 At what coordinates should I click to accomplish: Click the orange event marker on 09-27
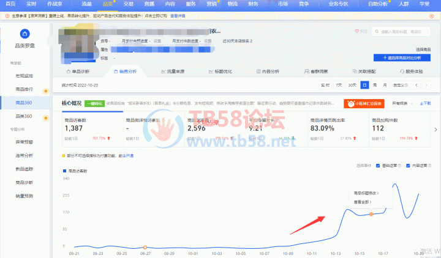coord(145,246)
